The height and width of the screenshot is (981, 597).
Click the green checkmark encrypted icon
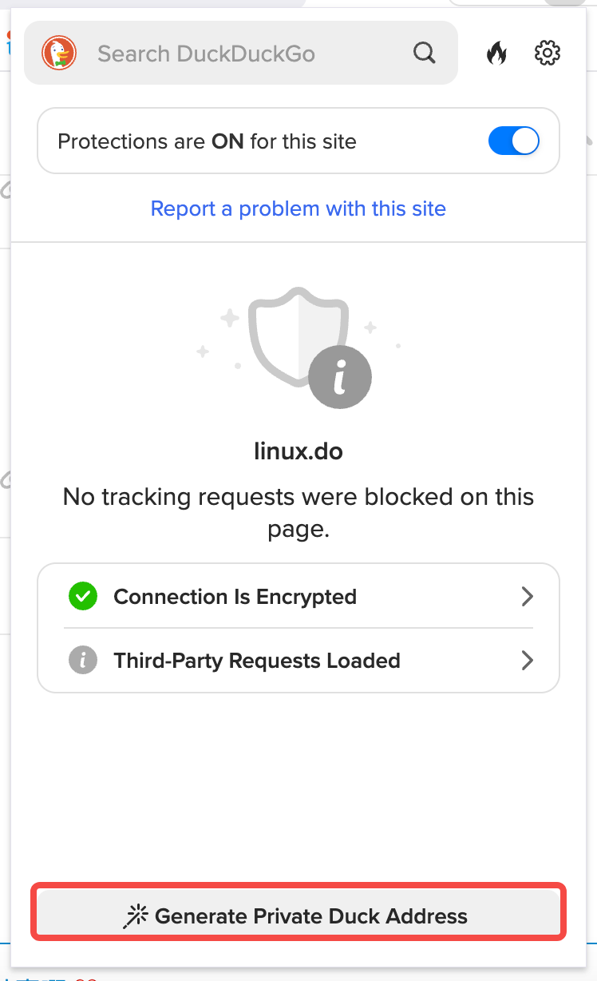[x=82, y=596]
